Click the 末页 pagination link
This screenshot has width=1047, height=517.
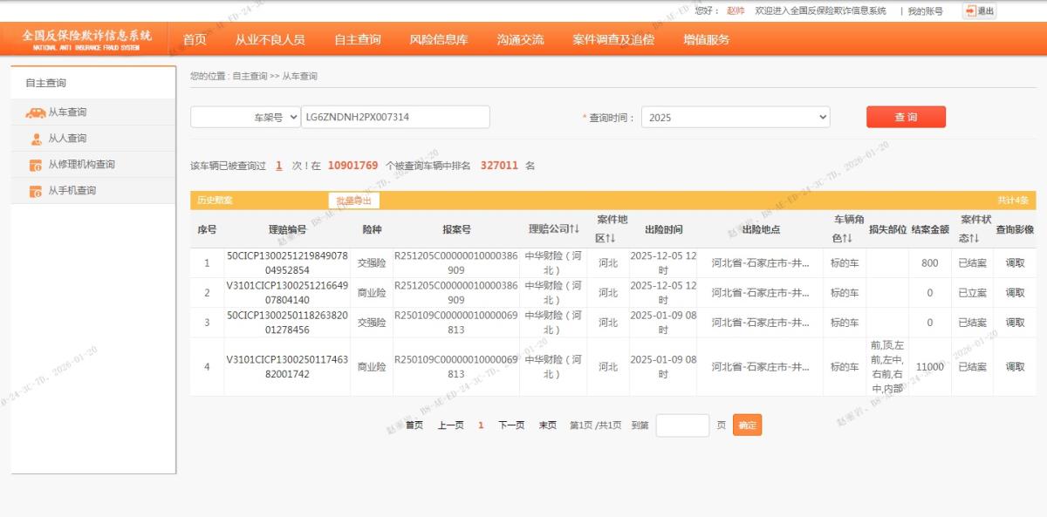coord(547,425)
